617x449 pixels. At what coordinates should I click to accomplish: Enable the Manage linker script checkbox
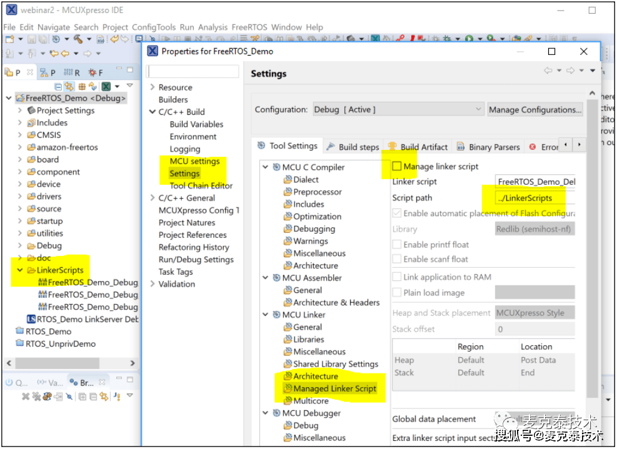pos(396,167)
